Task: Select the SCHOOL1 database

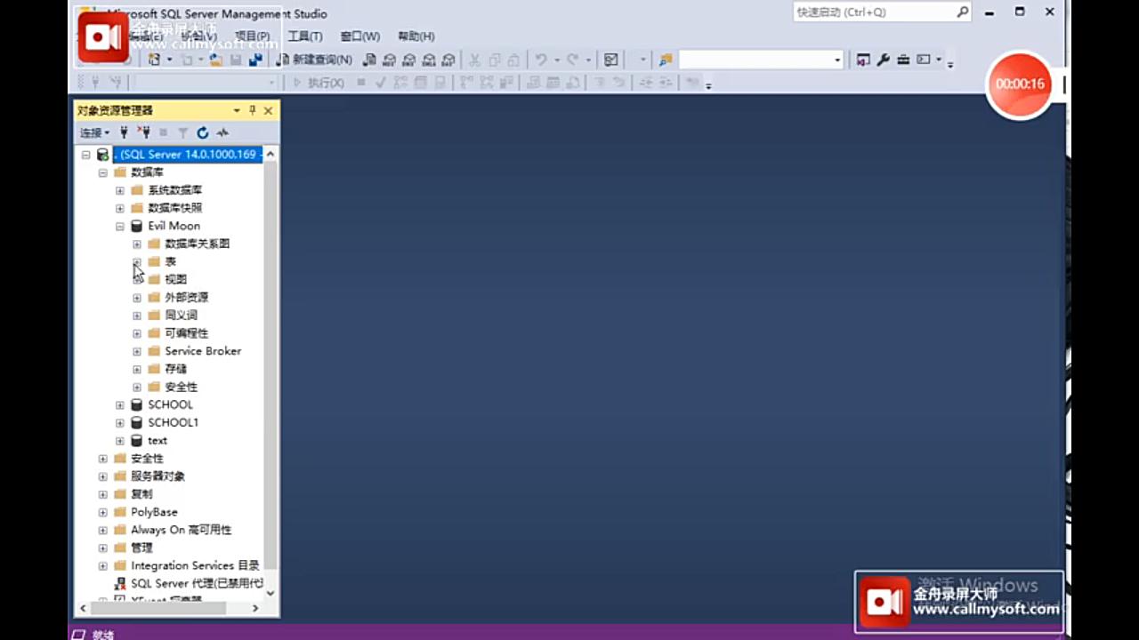Action: pyautogui.click(x=173, y=422)
